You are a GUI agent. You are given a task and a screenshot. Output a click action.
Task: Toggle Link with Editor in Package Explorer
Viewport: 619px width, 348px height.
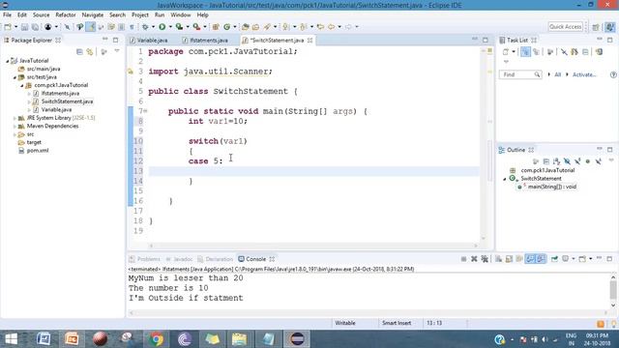90,51
